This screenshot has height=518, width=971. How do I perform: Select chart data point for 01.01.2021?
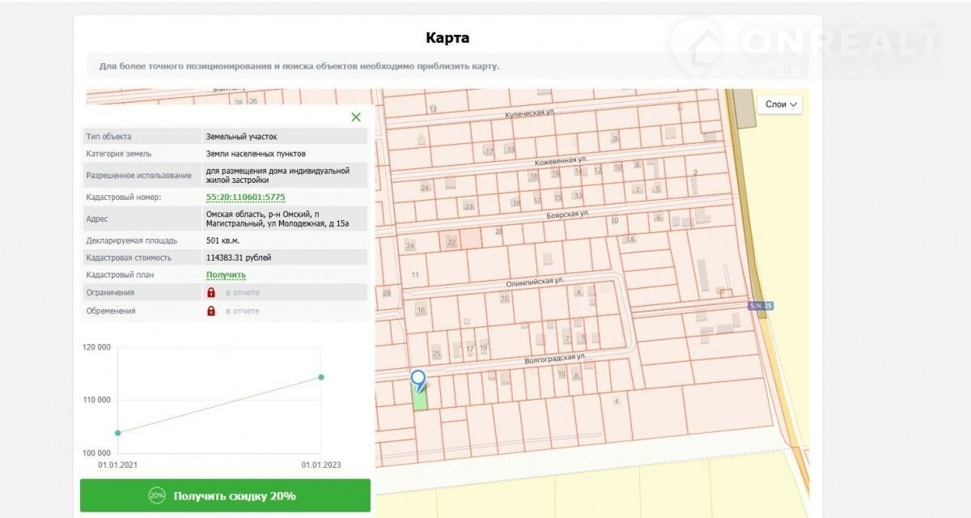(x=118, y=433)
